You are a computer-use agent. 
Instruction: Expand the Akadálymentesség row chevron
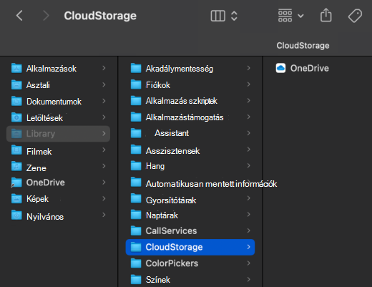click(x=248, y=68)
